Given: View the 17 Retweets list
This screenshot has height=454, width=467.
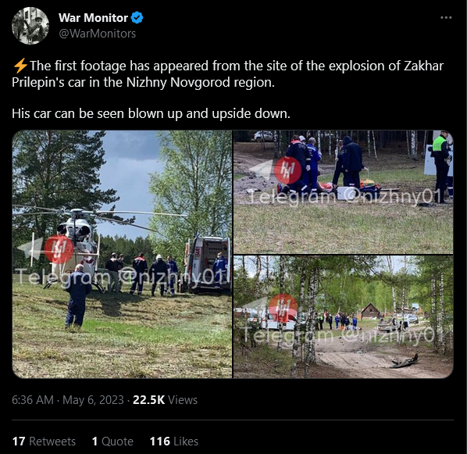Looking at the screenshot, I should point(44,441).
